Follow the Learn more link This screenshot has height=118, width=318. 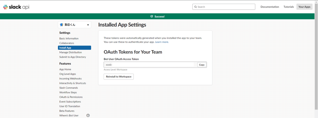click(x=162, y=42)
